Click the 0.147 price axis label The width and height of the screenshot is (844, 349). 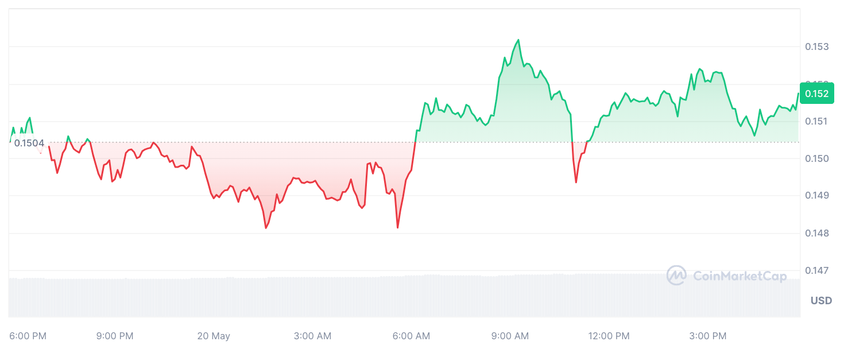point(816,270)
